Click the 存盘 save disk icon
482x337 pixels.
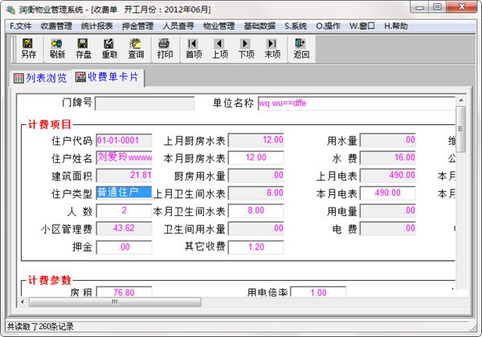(x=84, y=49)
